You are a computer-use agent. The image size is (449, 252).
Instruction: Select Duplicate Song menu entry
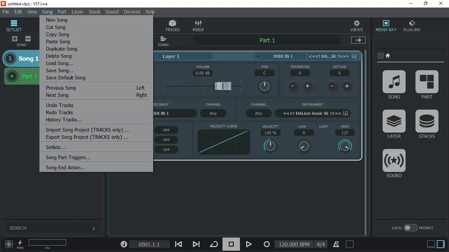[x=96, y=49]
